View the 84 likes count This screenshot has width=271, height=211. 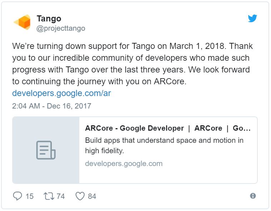(92, 196)
